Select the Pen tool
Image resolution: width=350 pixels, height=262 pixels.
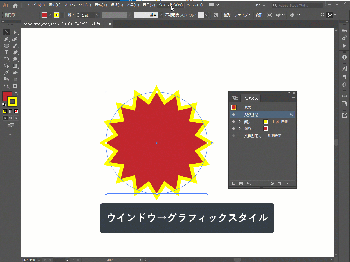[6, 39]
